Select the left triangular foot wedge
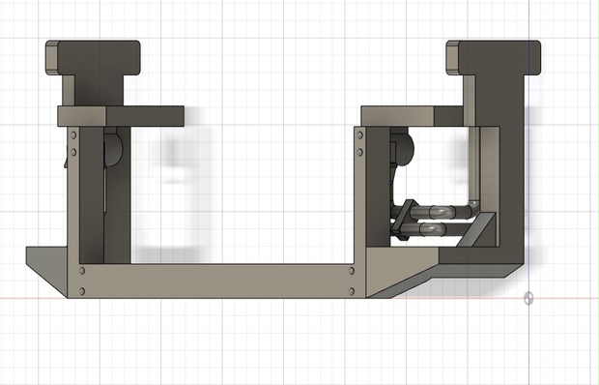 (x=47, y=270)
